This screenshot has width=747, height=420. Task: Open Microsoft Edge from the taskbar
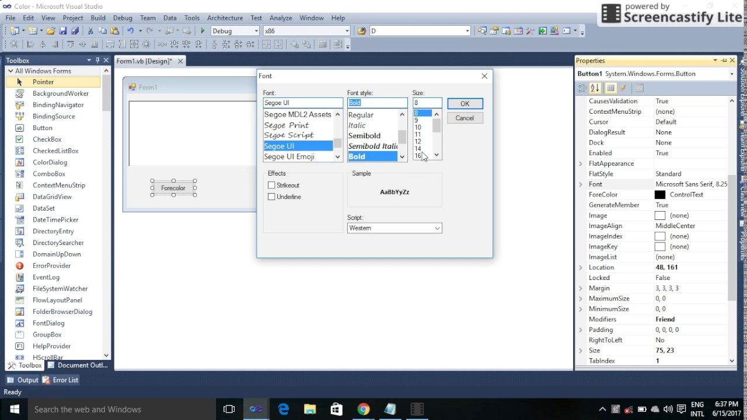coord(284,409)
